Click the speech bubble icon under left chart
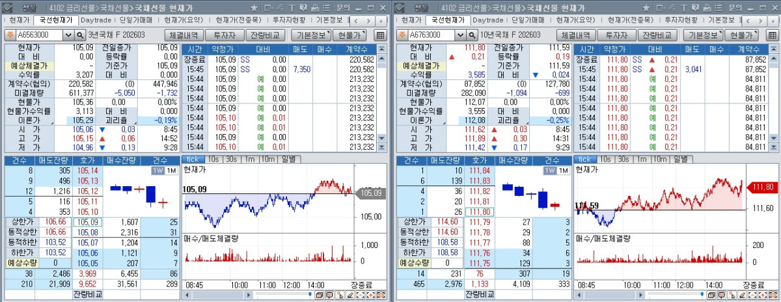 tap(330, 295)
